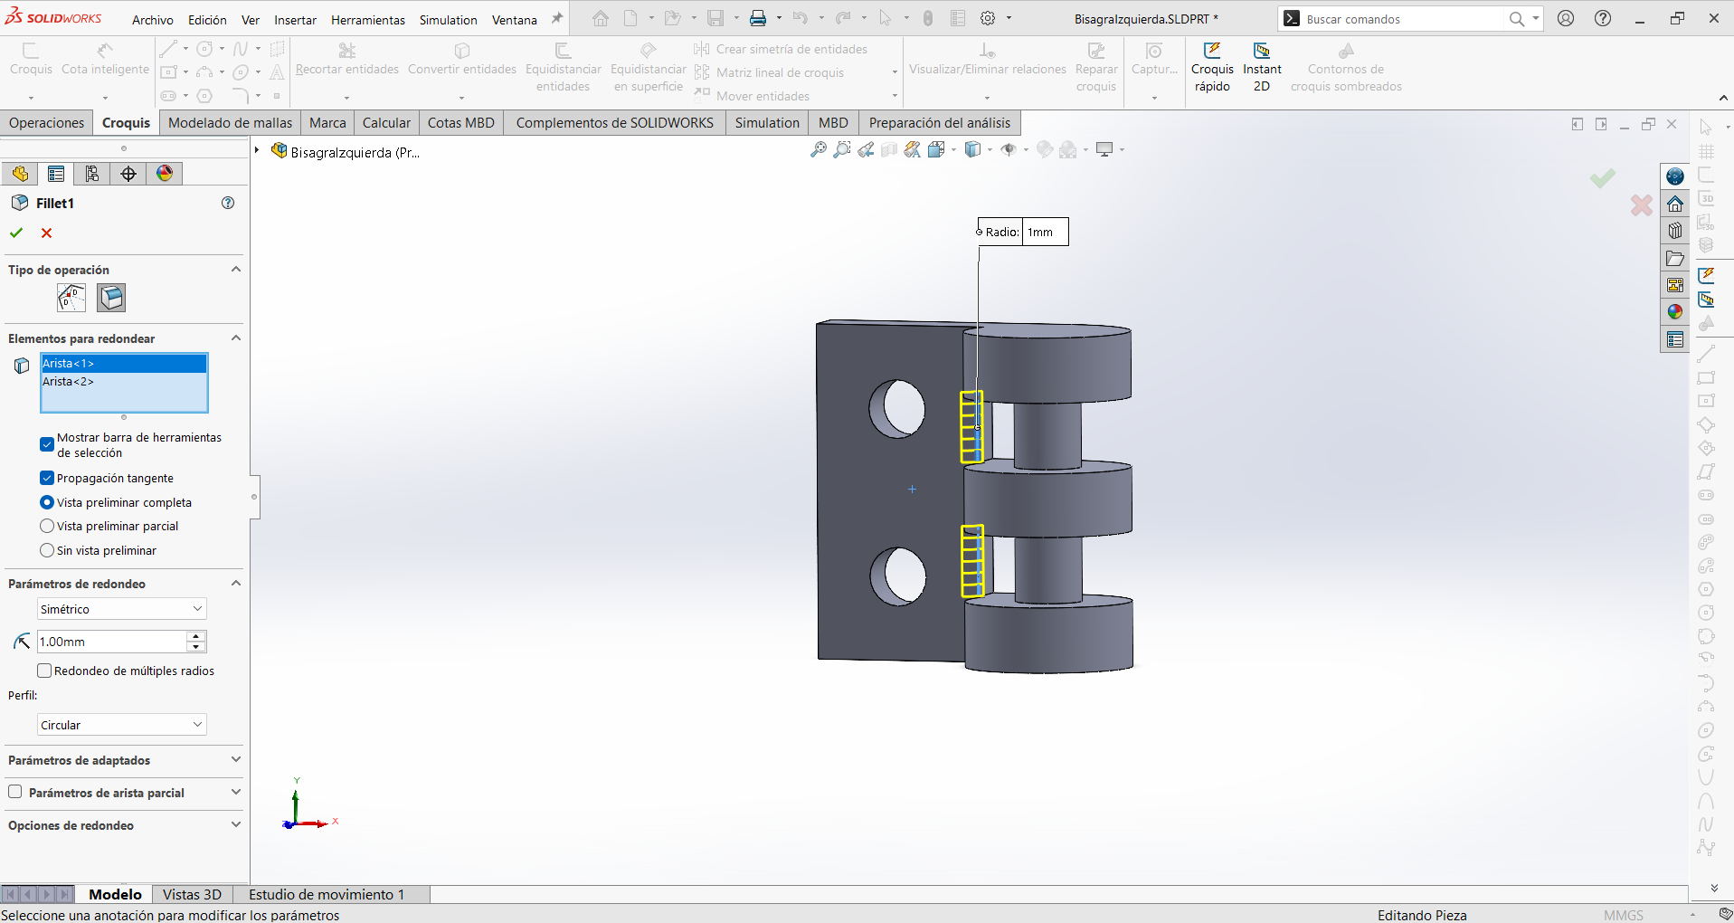Open the Appearance manager tab in panel
The height and width of the screenshot is (923, 1734).
coord(165,174)
